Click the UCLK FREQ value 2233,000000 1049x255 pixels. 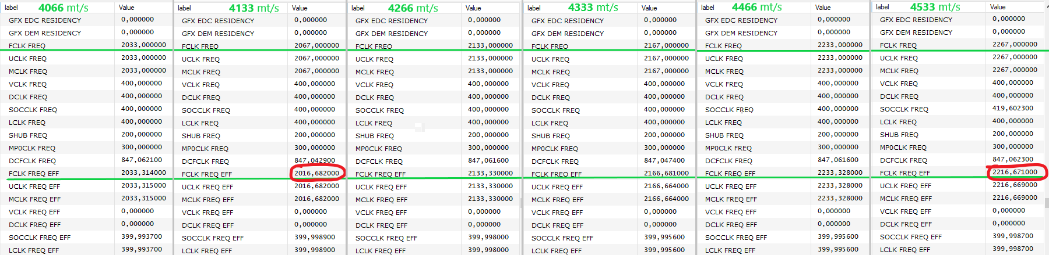coord(840,58)
